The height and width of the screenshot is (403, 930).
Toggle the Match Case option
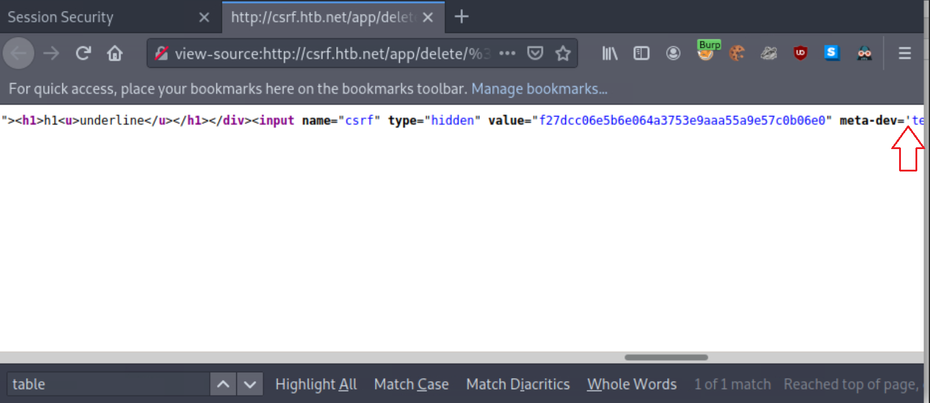(411, 384)
